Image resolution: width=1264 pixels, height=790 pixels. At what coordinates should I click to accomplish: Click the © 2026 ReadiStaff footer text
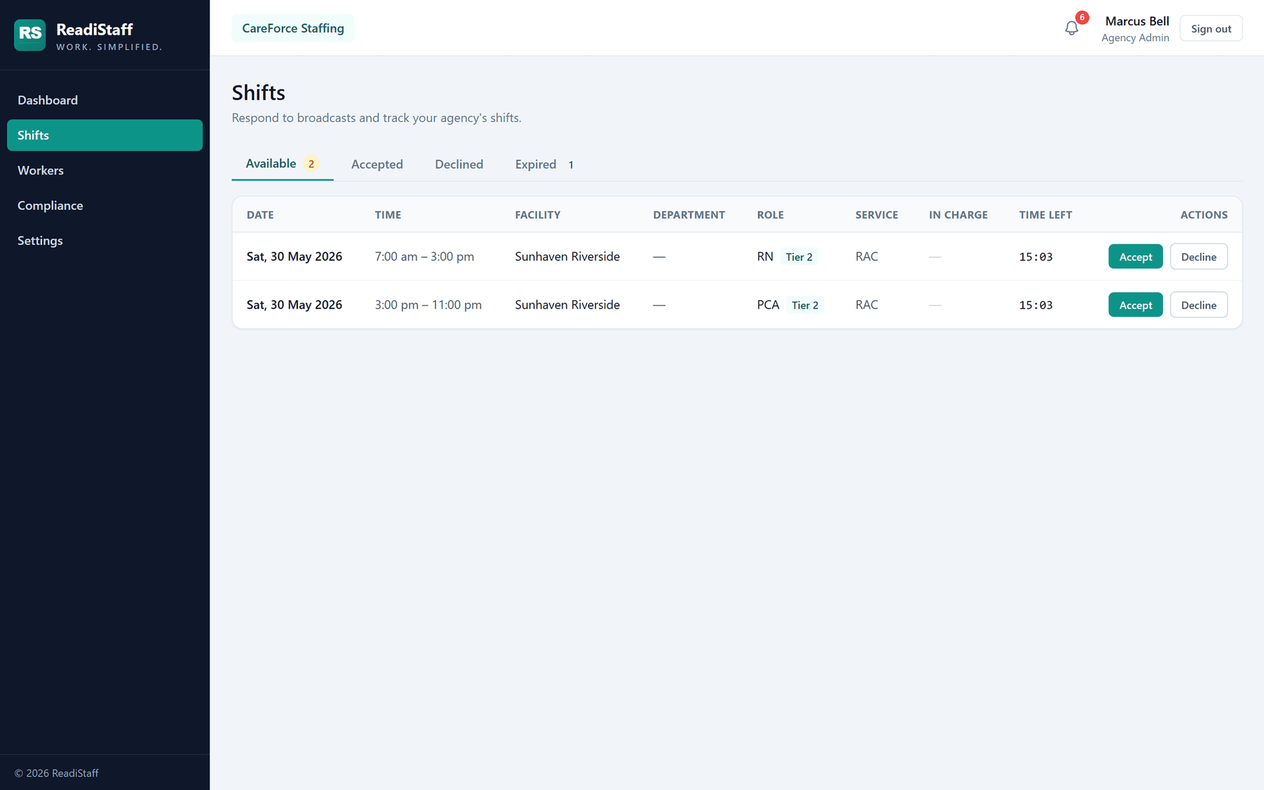(57, 773)
